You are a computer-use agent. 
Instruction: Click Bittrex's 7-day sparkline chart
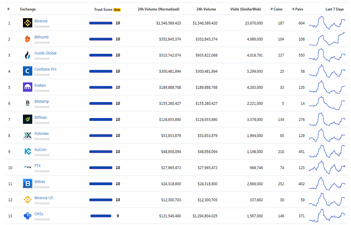click(327, 184)
